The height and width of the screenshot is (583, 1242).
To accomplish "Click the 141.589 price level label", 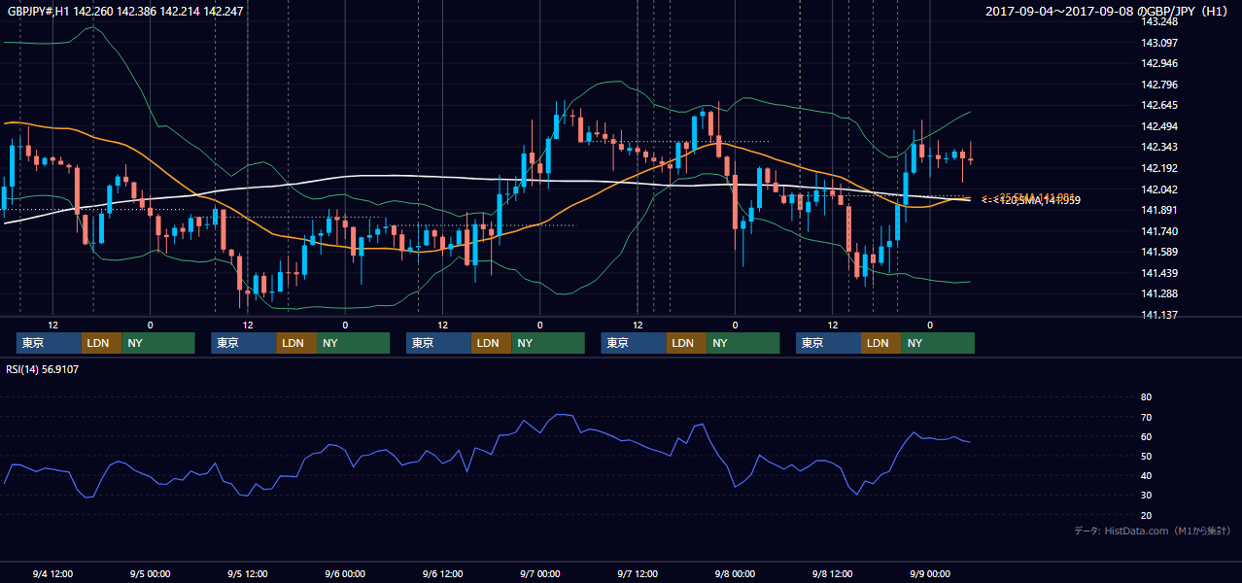I will point(1160,252).
